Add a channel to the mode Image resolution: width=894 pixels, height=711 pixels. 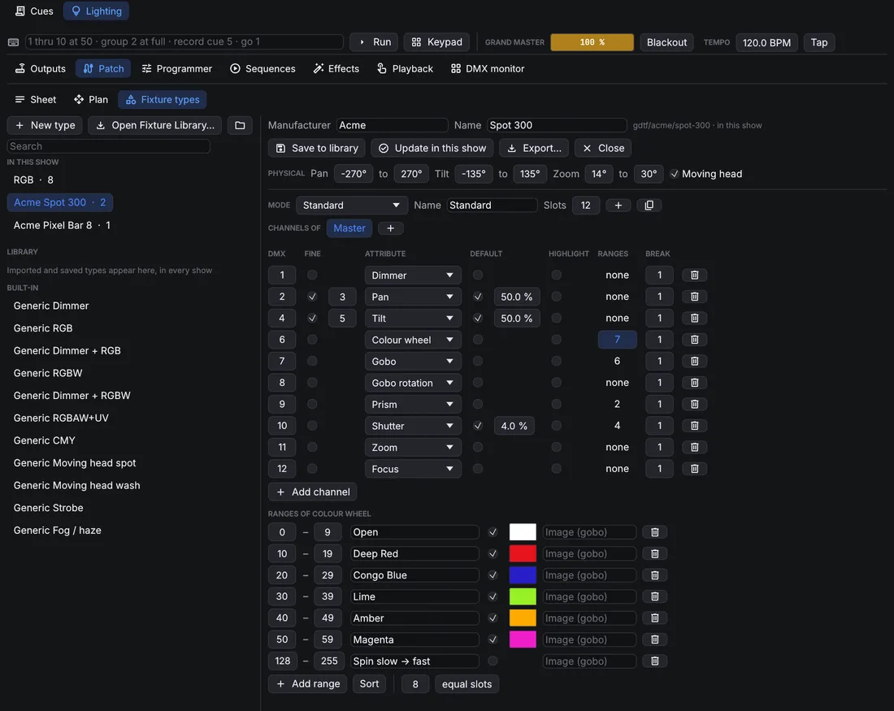(313, 492)
